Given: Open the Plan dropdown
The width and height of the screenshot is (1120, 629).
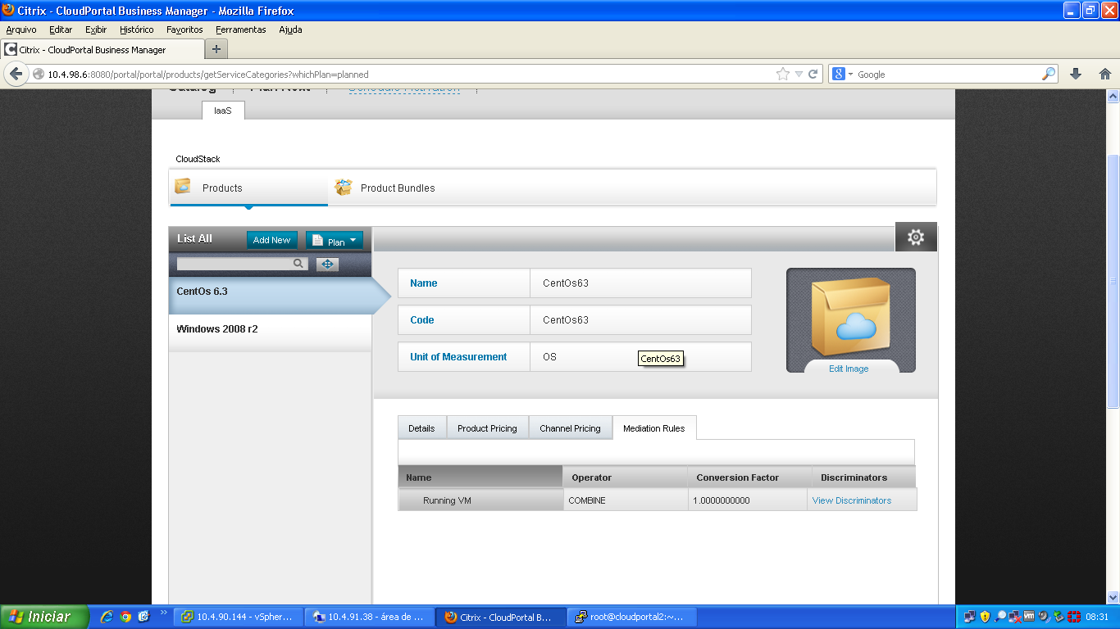Looking at the screenshot, I should click(x=335, y=241).
